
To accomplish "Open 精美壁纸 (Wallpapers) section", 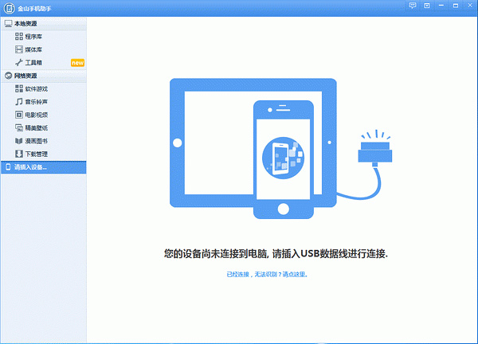I will (35, 127).
